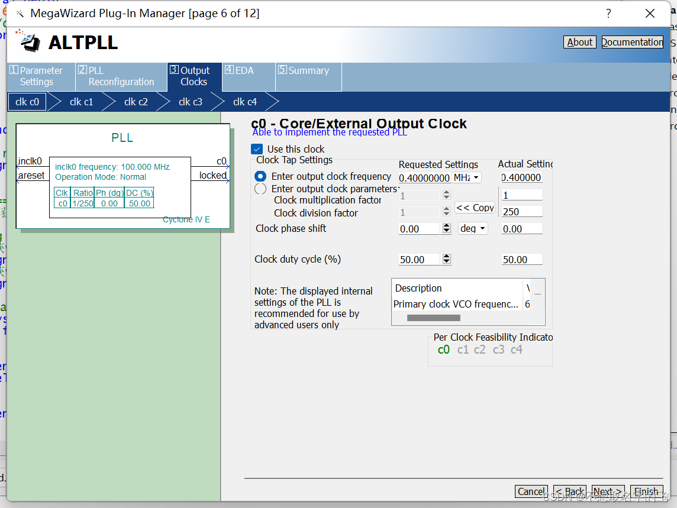Click the actual division factor 250

[521, 212]
